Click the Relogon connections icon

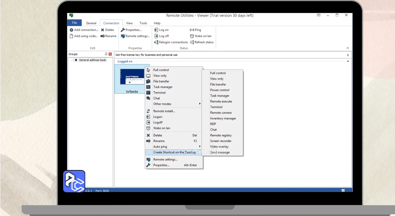(156, 42)
